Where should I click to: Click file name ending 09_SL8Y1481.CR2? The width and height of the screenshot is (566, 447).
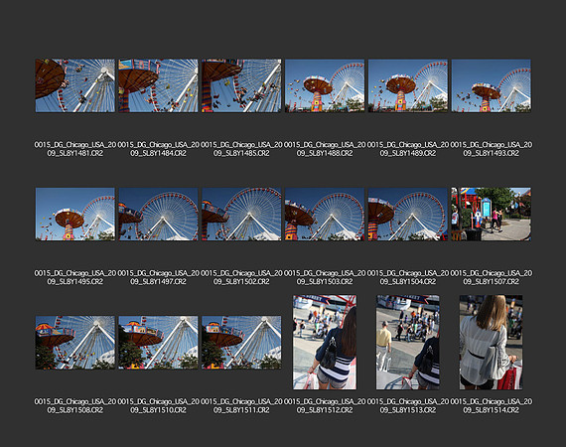tap(75, 153)
